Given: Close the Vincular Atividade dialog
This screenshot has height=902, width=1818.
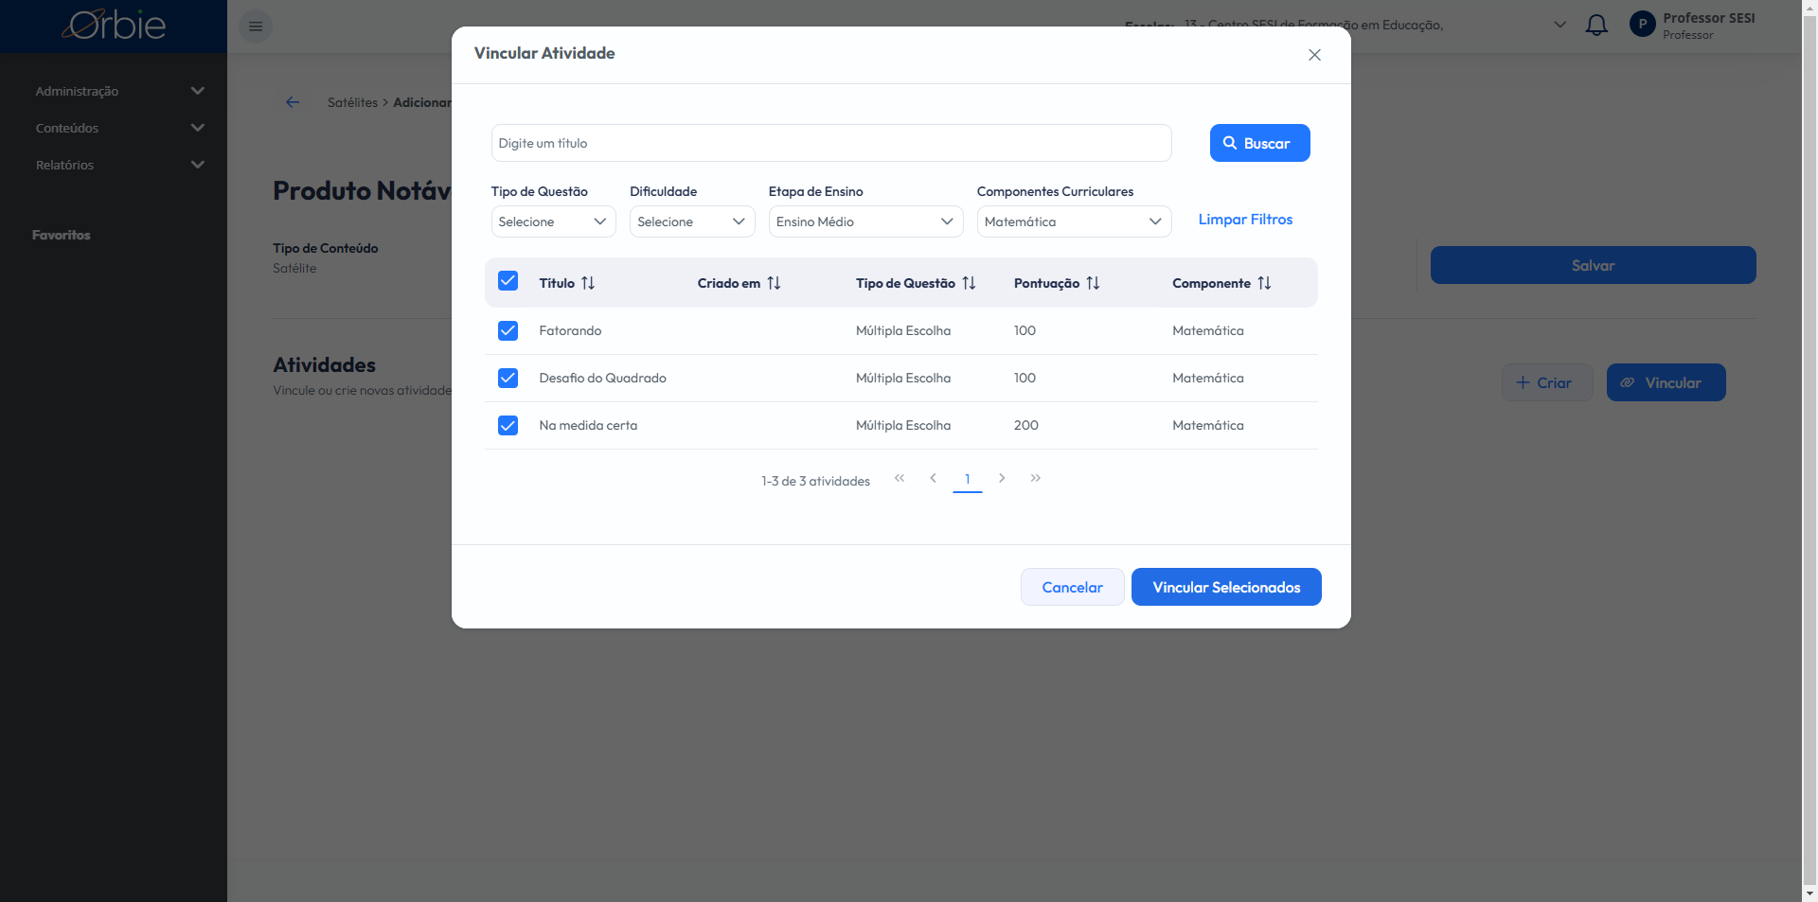Looking at the screenshot, I should (1314, 55).
